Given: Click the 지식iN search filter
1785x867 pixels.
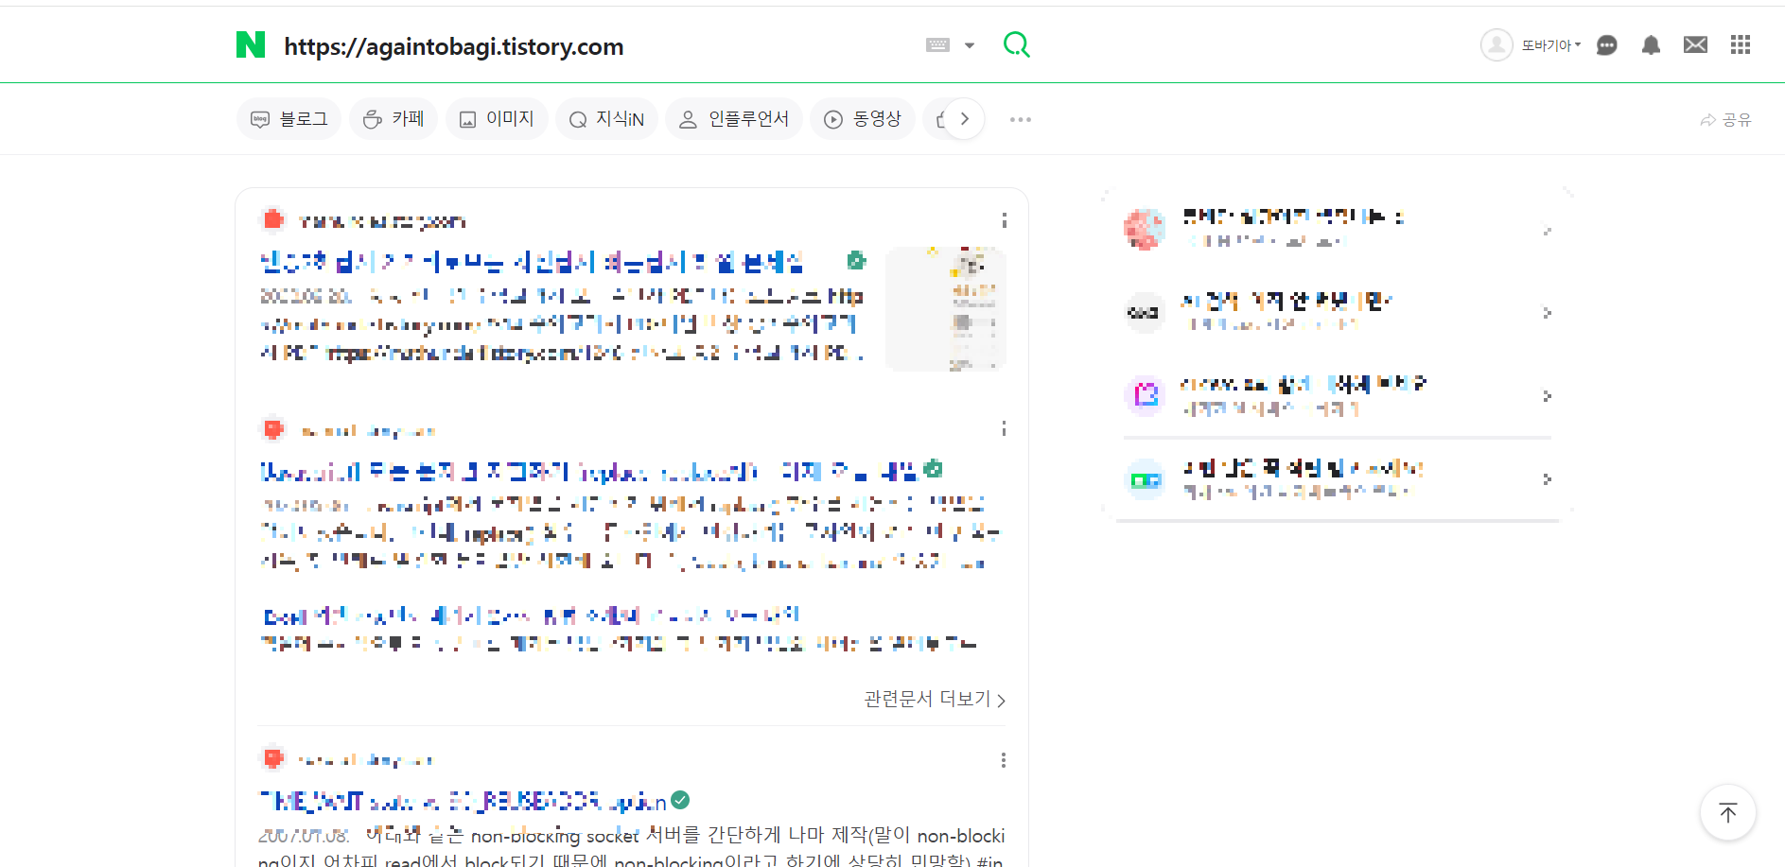Looking at the screenshot, I should pos(606,118).
